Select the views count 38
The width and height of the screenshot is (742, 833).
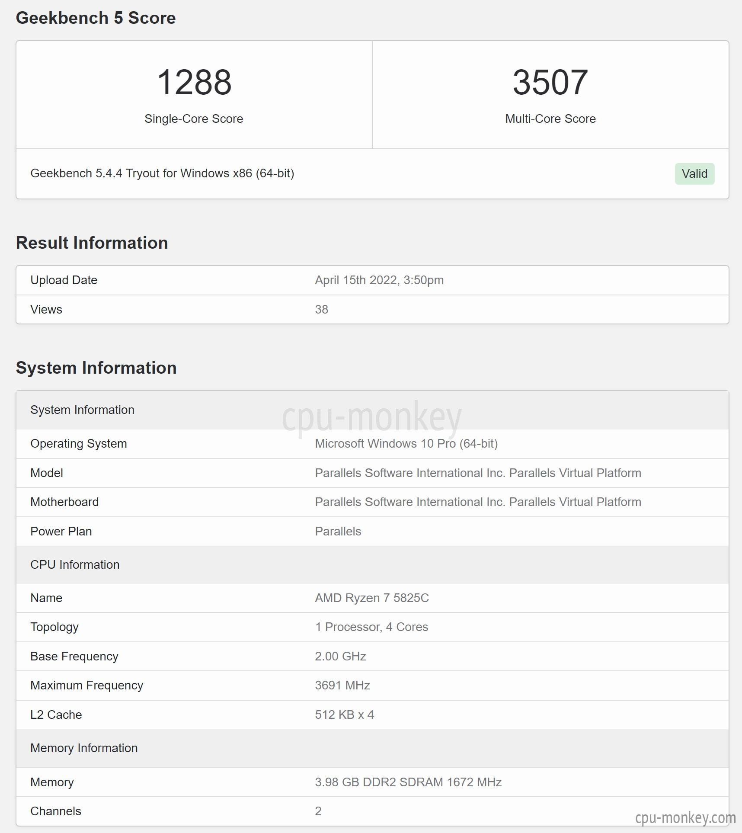click(321, 310)
